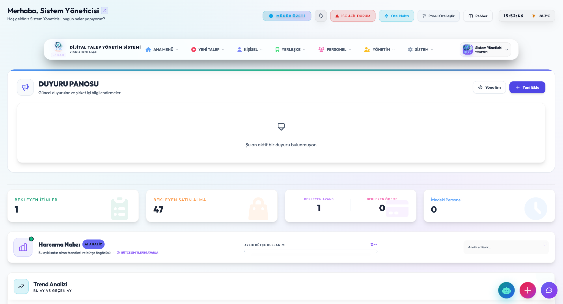This screenshot has height=304, width=563.
Task: Click the AI ANALİZ badge
Action: pos(93,244)
